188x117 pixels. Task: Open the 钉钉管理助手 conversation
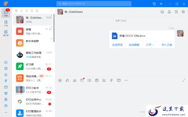[33, 113]
